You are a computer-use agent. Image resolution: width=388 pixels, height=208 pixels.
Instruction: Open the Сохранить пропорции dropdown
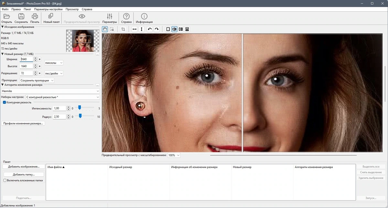pyautogui.click(x=37, y=80)
